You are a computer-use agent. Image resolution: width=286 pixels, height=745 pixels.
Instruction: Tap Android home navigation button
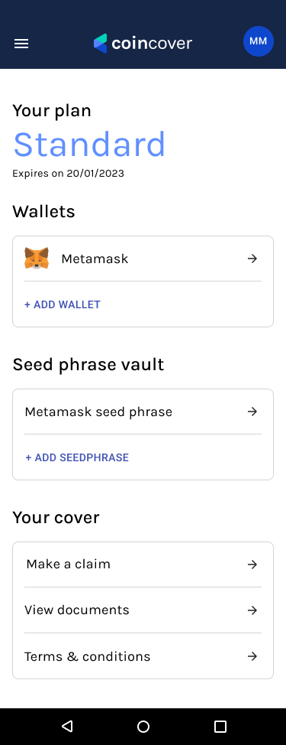(x=143, y=726)
